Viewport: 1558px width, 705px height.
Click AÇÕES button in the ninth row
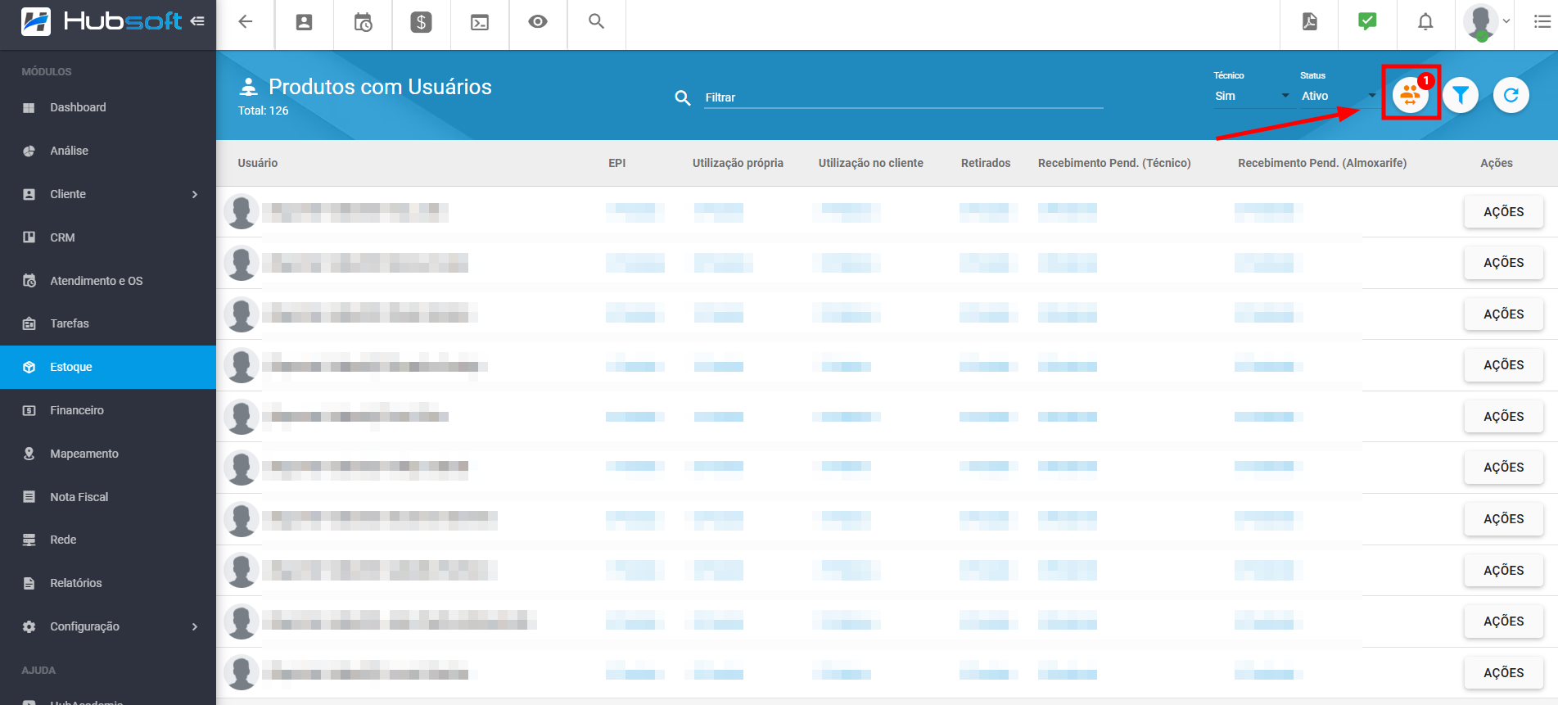[1504, 621]
